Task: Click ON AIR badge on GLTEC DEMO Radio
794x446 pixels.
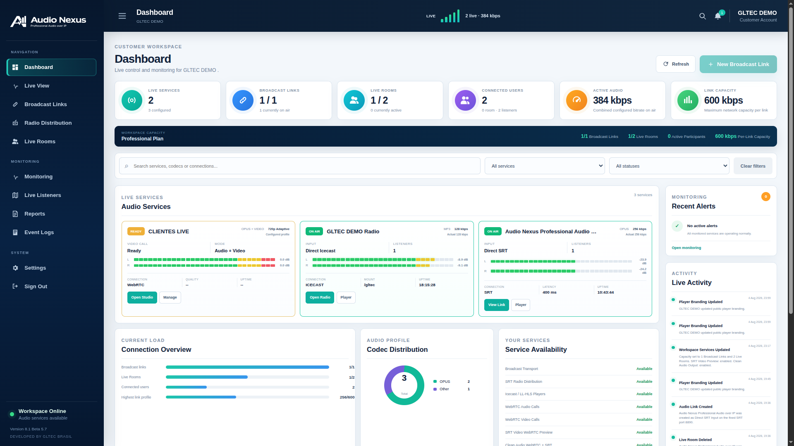Action: 314,232
